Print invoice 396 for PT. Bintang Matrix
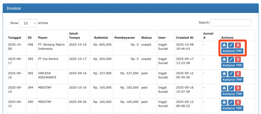This screenshot has height=114, width=261. (224, 45)
